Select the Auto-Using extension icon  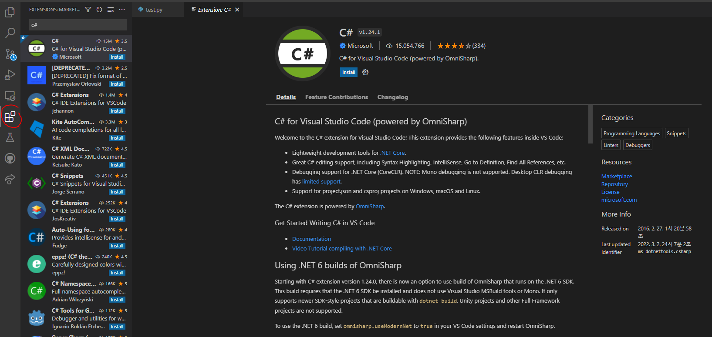tap(37, 237)
